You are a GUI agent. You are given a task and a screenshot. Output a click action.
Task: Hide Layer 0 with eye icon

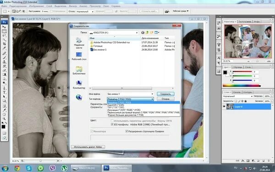tap(224, 106)
